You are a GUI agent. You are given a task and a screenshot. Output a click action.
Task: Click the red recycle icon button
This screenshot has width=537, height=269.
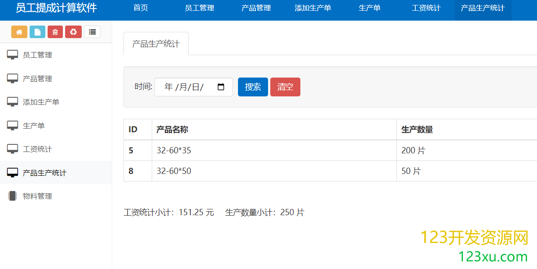(x=73, y=32)
